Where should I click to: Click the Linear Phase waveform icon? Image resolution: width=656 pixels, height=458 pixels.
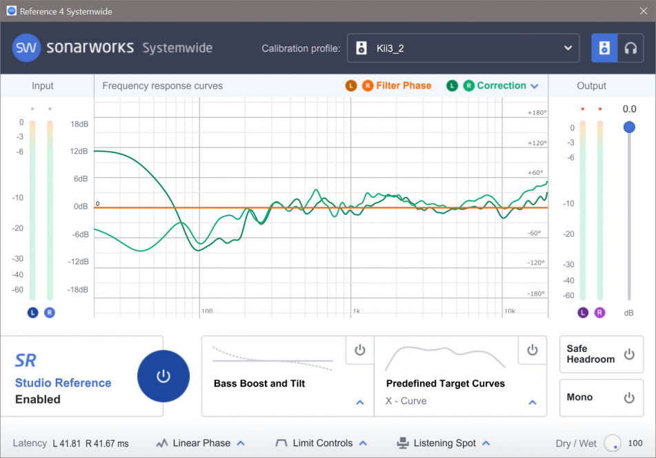pyautogui.click(x=163, y=443)
